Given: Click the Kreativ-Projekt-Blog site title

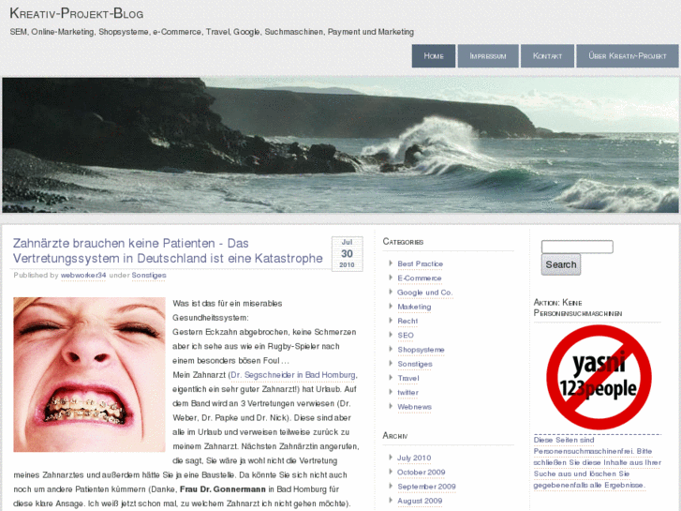Looking at the screenshot, I should 77,13.
